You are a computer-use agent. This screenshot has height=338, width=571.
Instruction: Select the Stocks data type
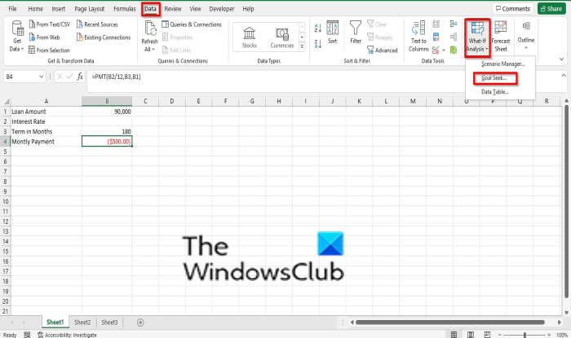[x=250, y=37]
